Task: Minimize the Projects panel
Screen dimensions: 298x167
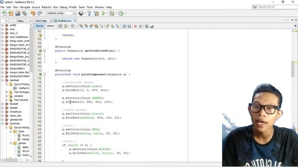Action: tap(30, 21)
